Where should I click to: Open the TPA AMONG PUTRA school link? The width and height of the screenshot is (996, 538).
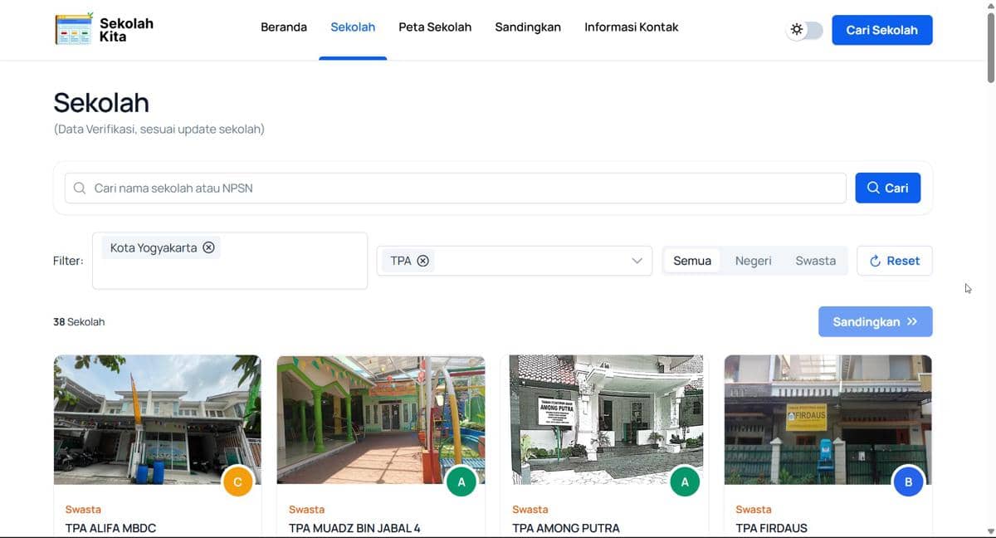[564, 528]
